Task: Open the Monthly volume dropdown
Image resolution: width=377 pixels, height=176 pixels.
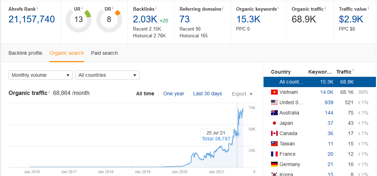Action: pyautogui.click(x=41, y=75)
